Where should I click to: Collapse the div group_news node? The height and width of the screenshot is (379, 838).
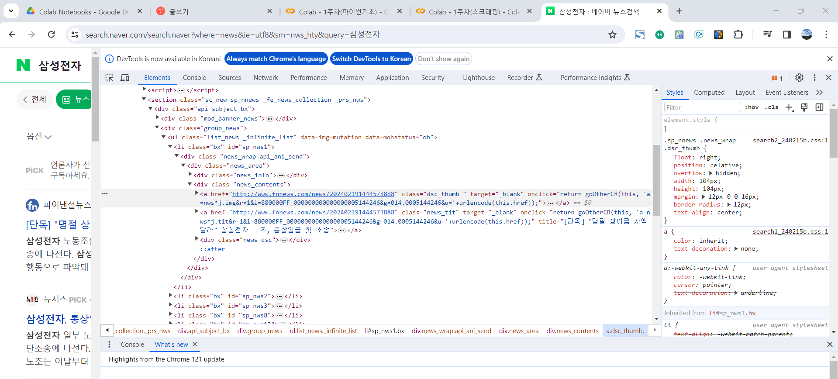pos(157,127)
